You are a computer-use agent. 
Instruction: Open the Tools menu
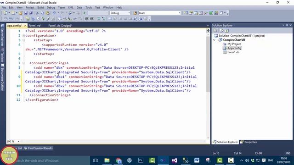(89, 7)
